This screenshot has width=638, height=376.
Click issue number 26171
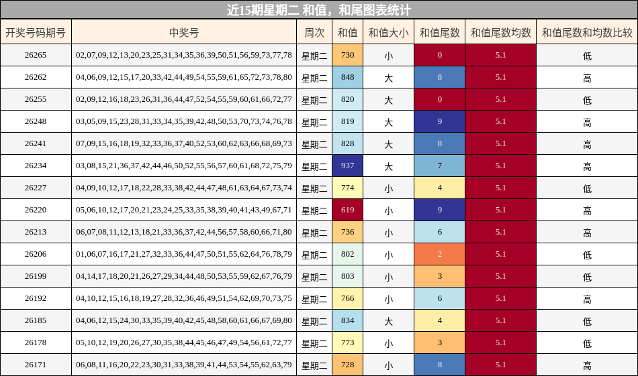click(x=36, y=365)
